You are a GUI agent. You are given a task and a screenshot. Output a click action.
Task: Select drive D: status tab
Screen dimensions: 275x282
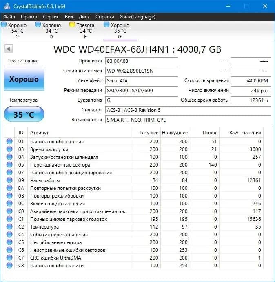tap(51, 31)
